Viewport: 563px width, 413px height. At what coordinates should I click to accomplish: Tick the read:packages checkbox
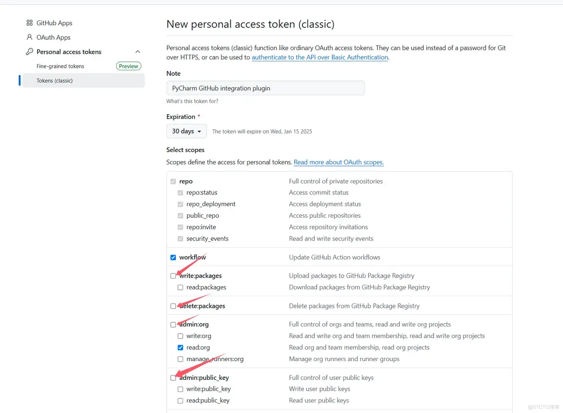[x=180, y=288]
